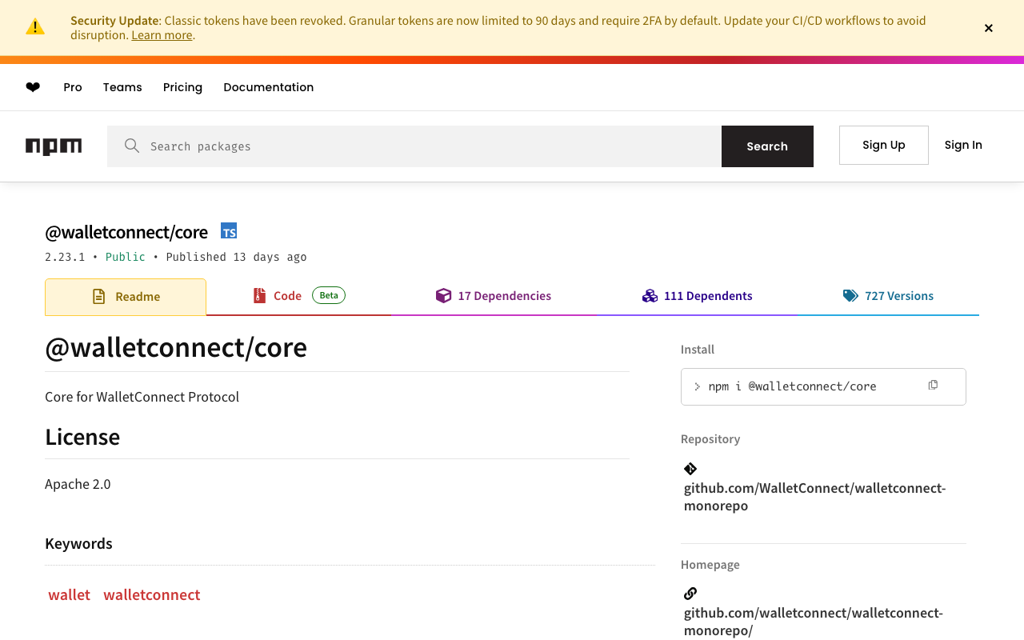Follow the Learn more link in banner

[x=162, y=35]
